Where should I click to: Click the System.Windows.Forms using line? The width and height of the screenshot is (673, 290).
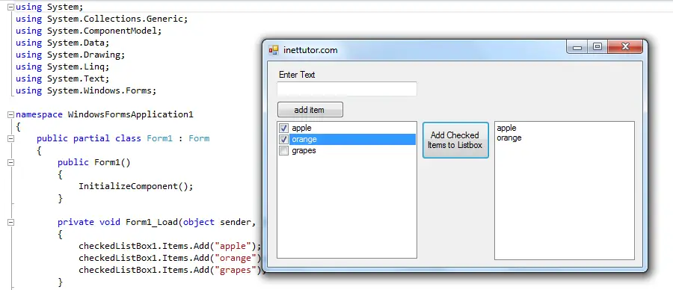pos(86,91)
